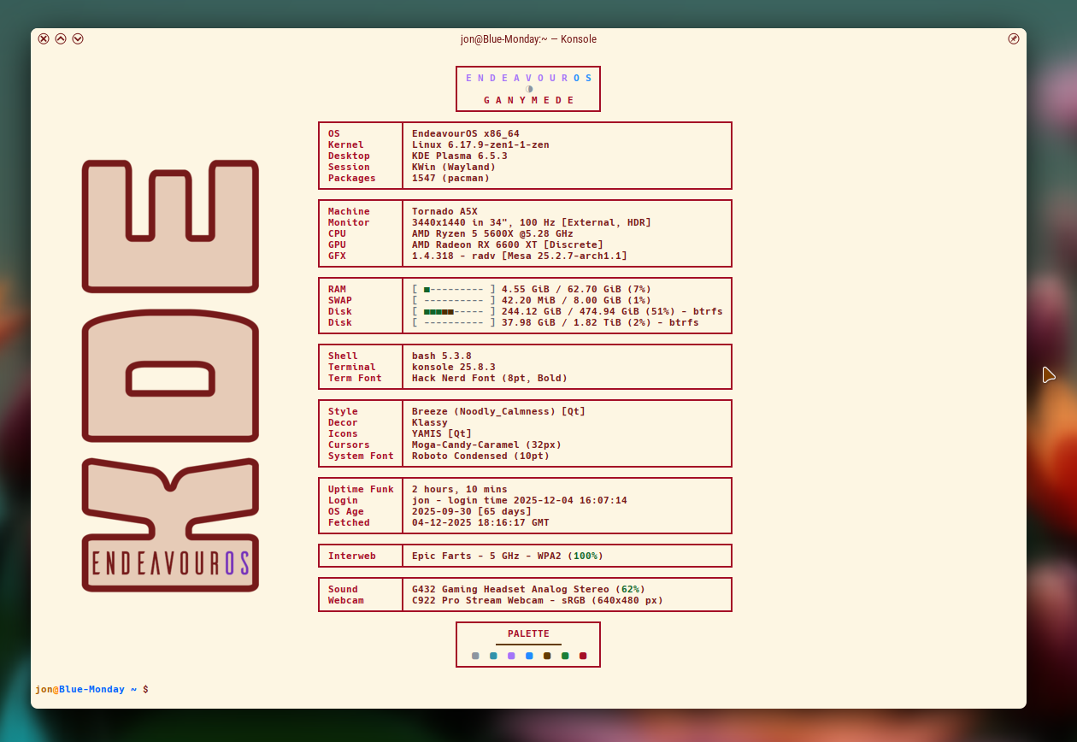This screenshot has height=742, width=1077.
Task: Click '4.55 GiB / 62.70 GiB (7%)'
Action: [x=576, y=290]
